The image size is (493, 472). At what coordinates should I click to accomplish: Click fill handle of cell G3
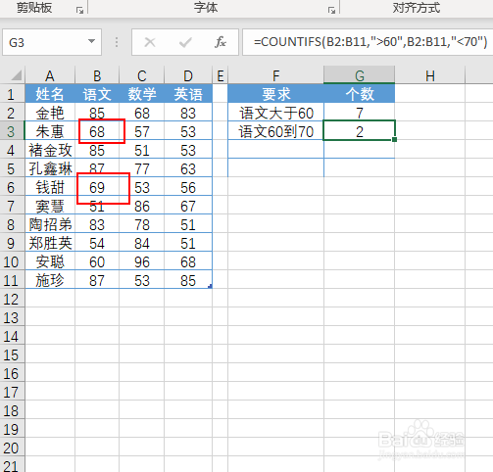(x=395, y=140)
